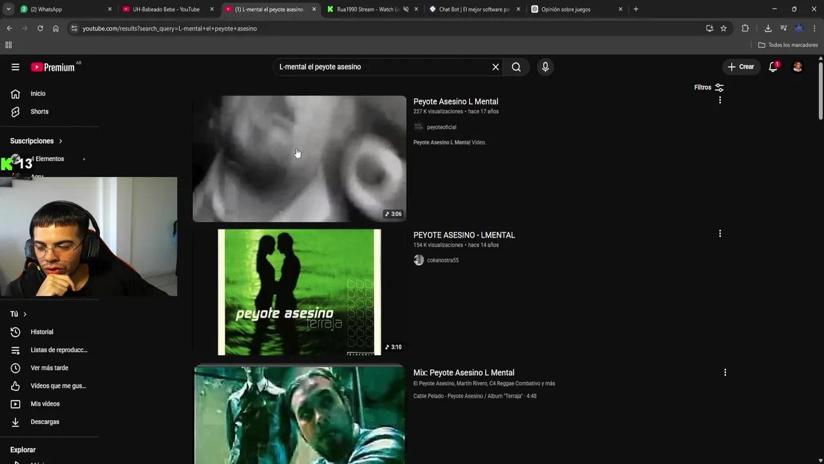Open a new browser tab
The image size is (824, 464).
click(x=636, y=10)
